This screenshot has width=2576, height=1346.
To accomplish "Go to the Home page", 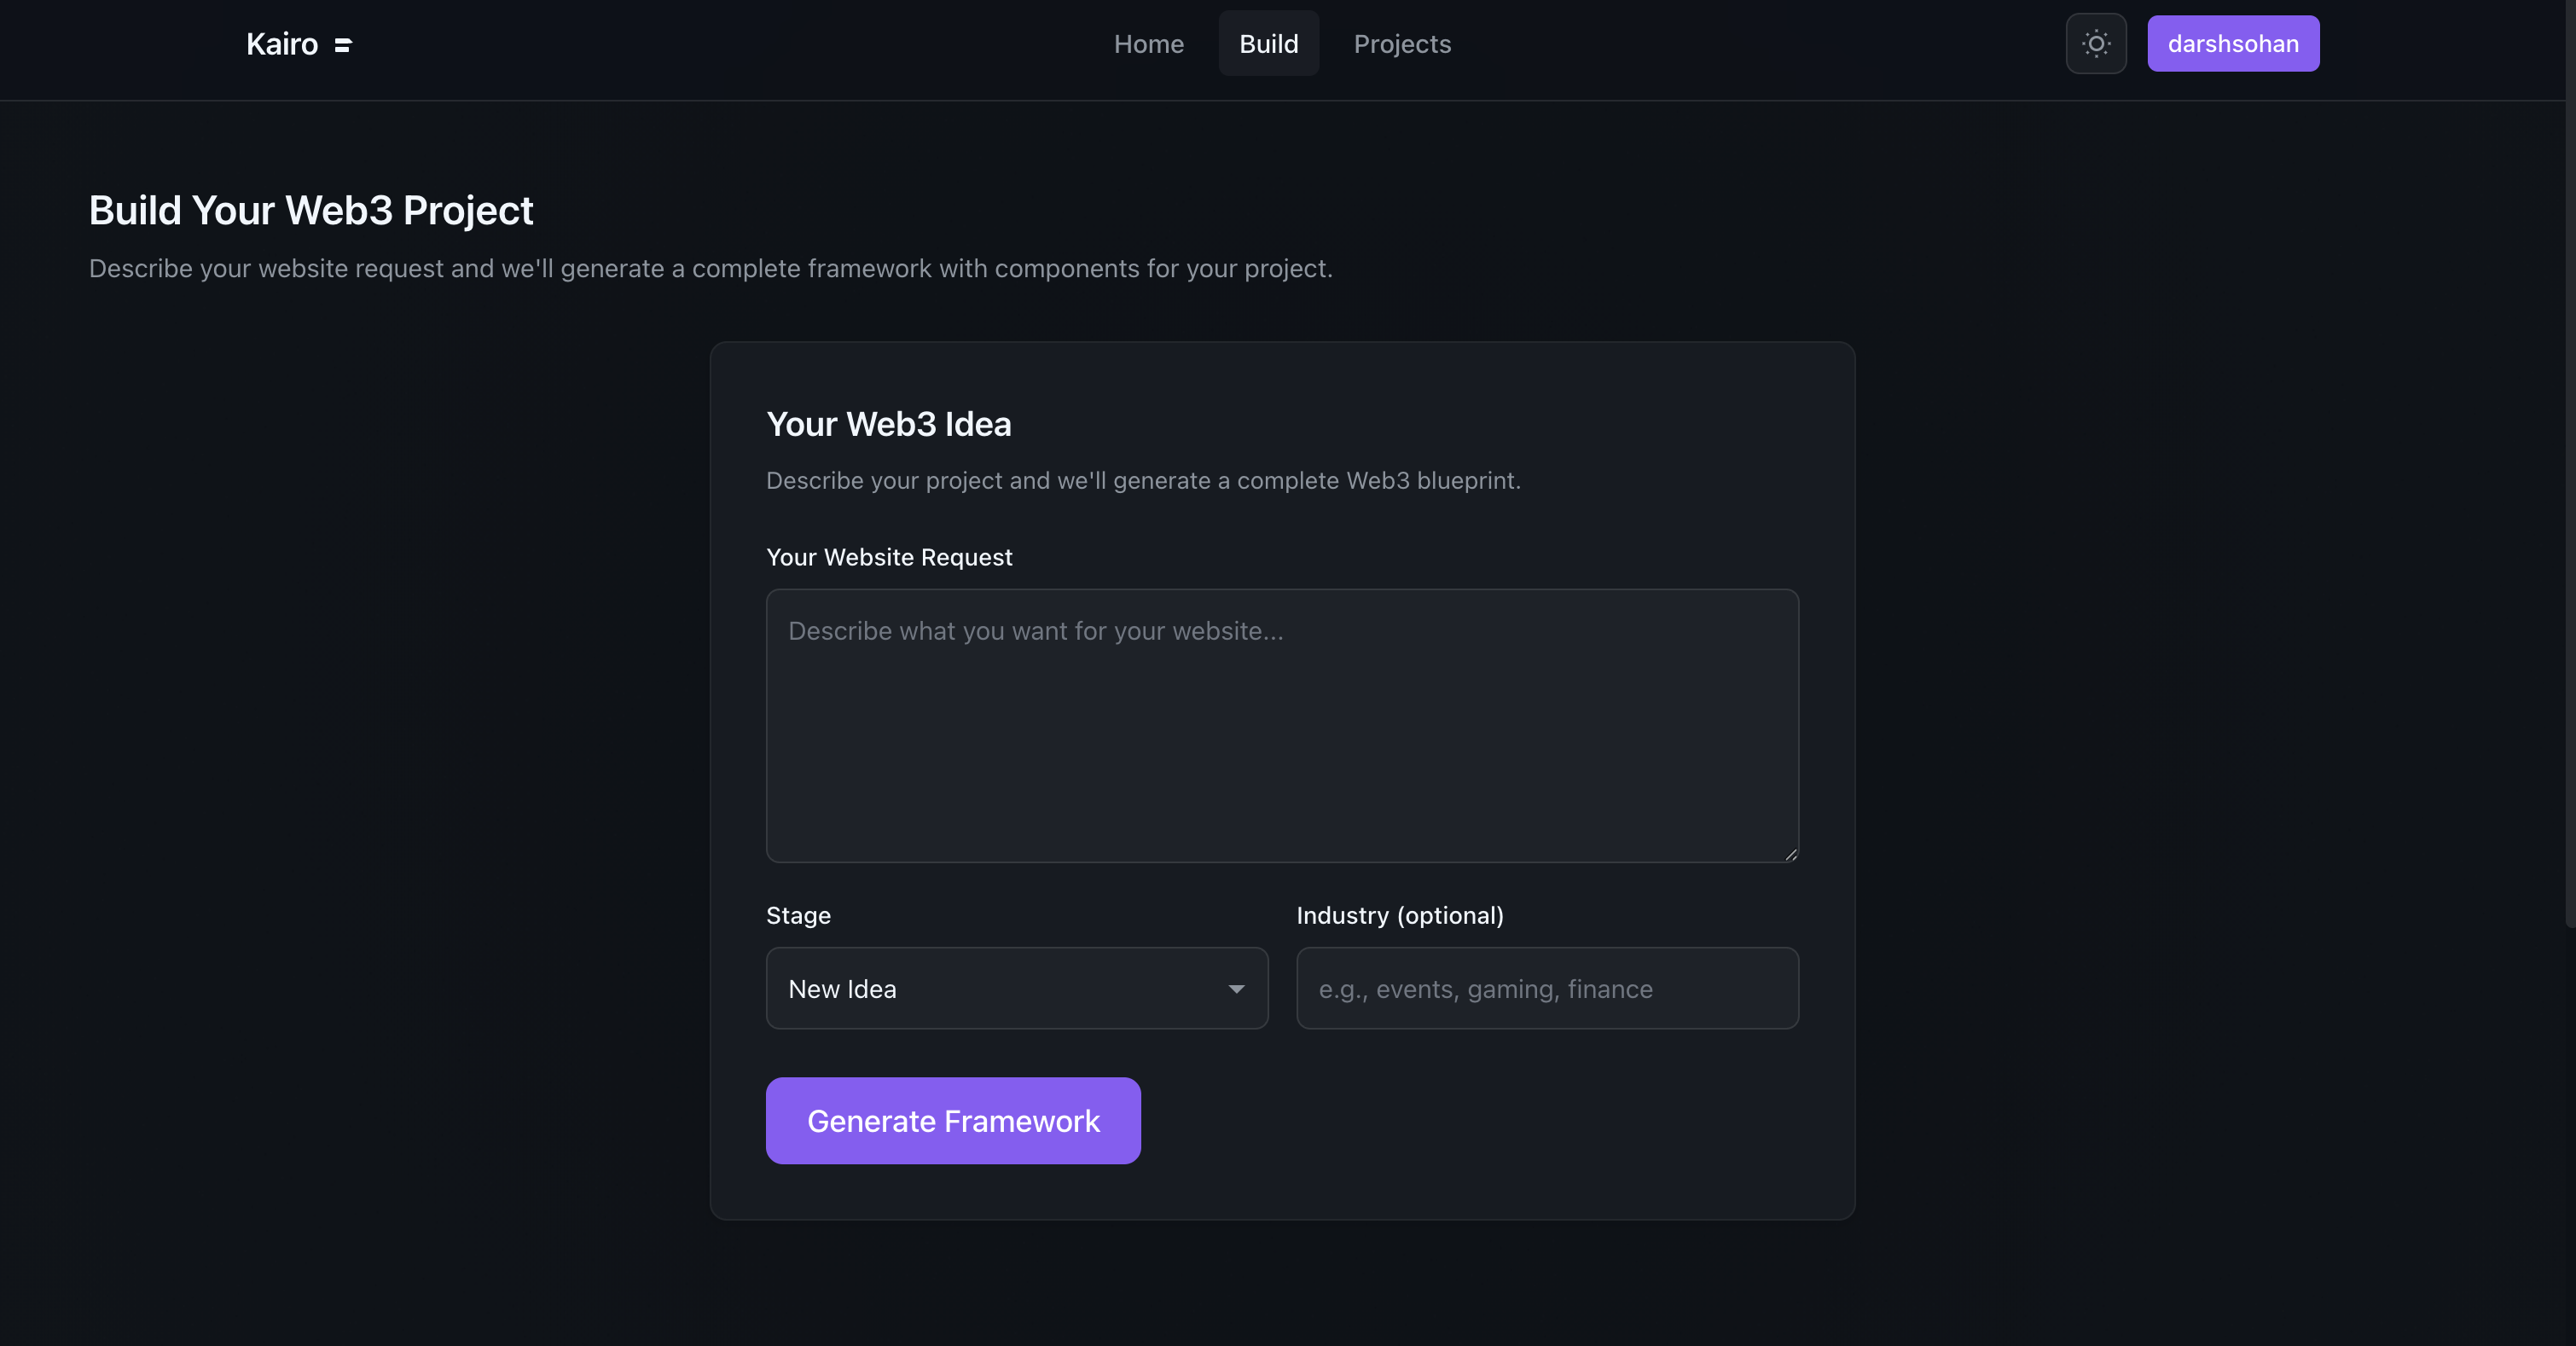I will pos(1148,44).
